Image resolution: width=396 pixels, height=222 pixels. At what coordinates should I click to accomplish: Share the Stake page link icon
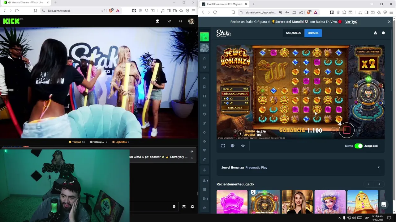pos(301,12)
